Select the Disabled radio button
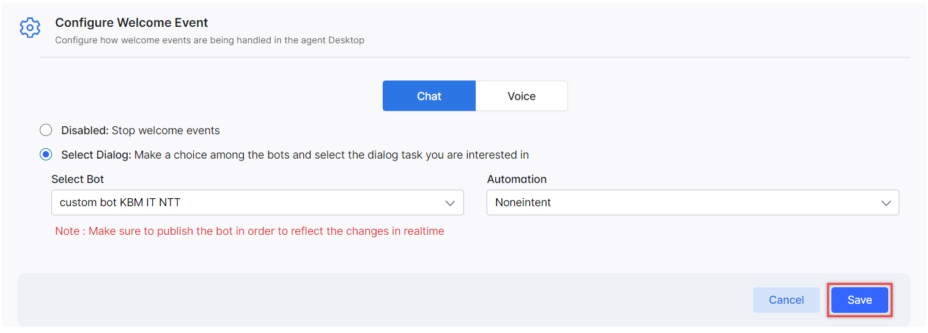Image resolution: width=928 pixels, height=333 pixels. click(x=46, y=130)
